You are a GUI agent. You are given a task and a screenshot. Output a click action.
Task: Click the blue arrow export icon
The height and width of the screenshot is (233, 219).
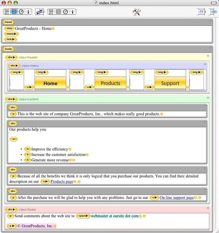(213, 12)
